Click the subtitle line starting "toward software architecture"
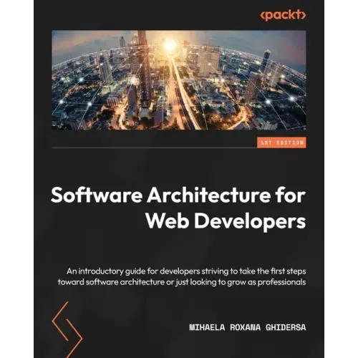358x358 pixels. [182, 282]
